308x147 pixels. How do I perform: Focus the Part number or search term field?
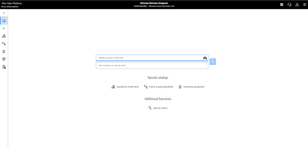tap(152, 66)
